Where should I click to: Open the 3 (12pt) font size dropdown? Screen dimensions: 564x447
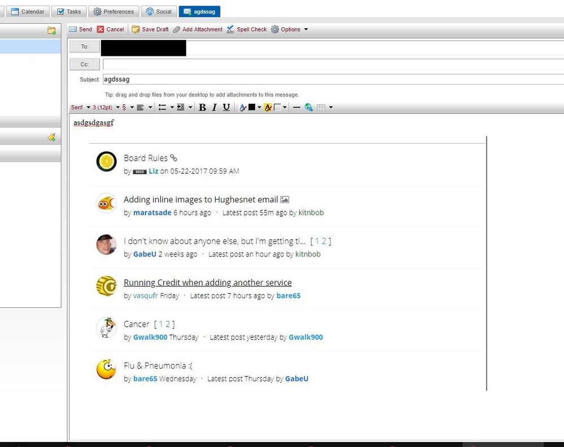tap(106, 107)
